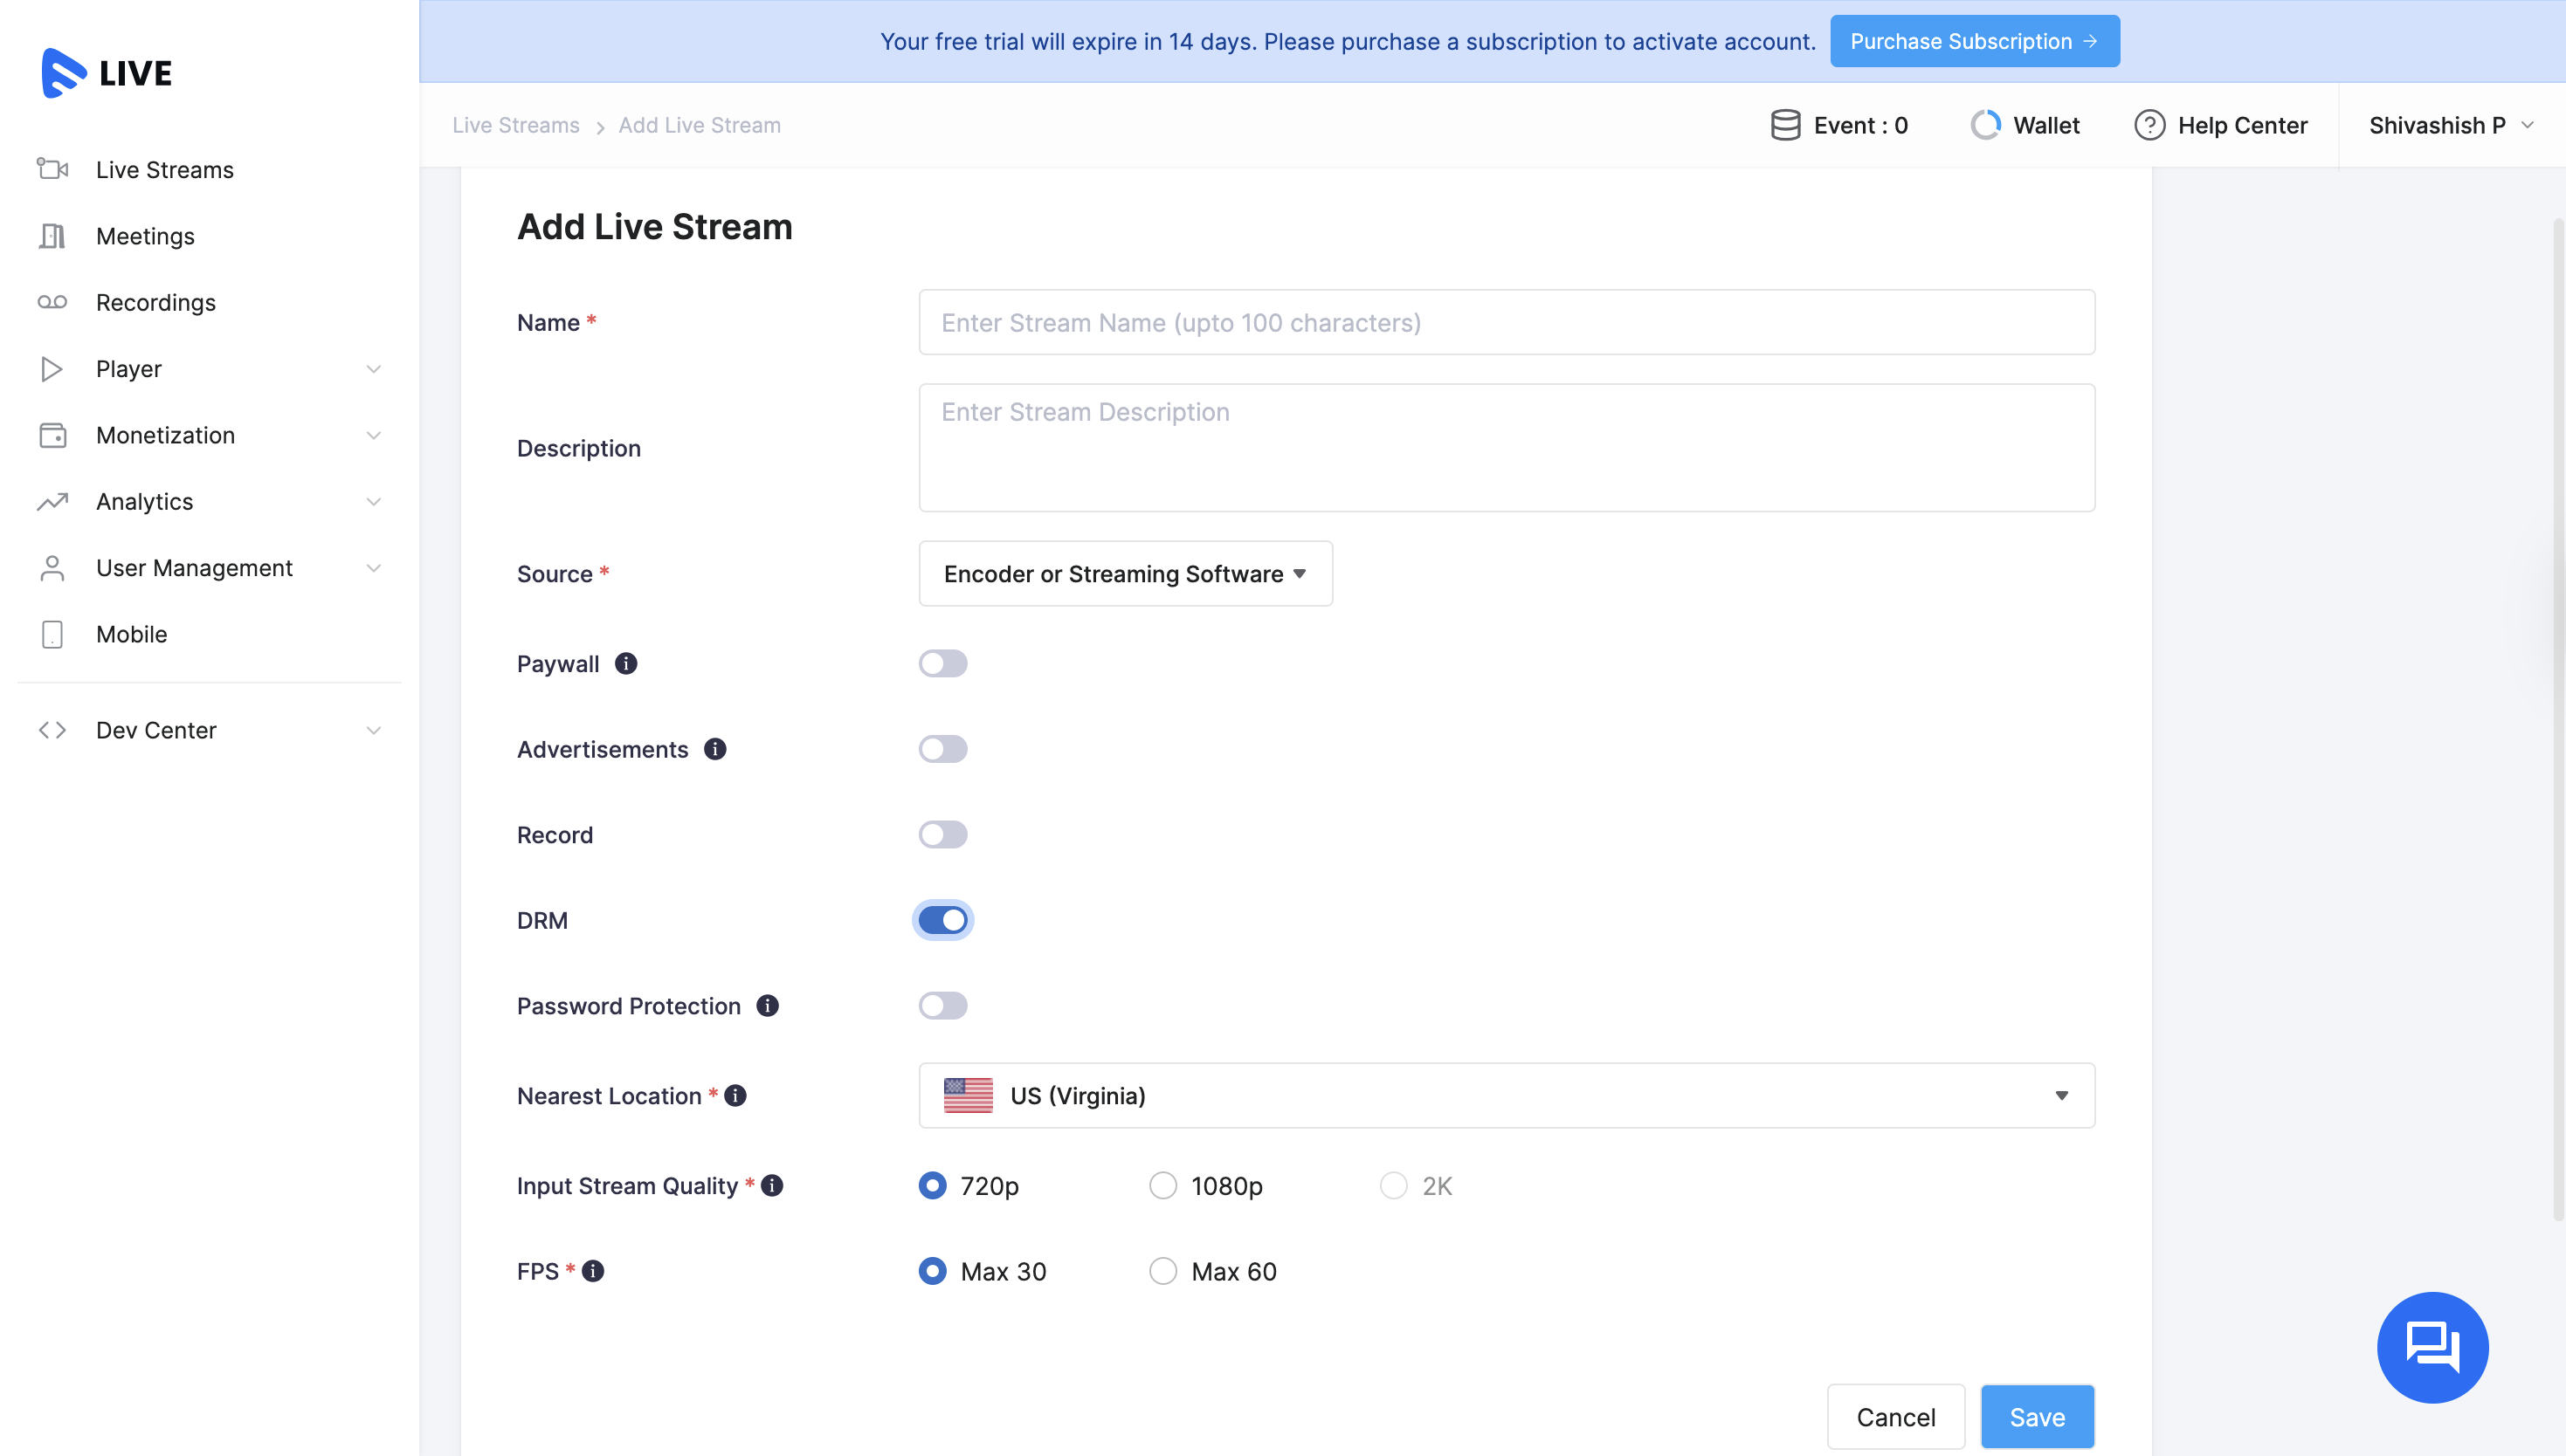This screenshot has height=1456, width=2566.
Task: Click the Event : 0 counter
Action: point(1838,125)
